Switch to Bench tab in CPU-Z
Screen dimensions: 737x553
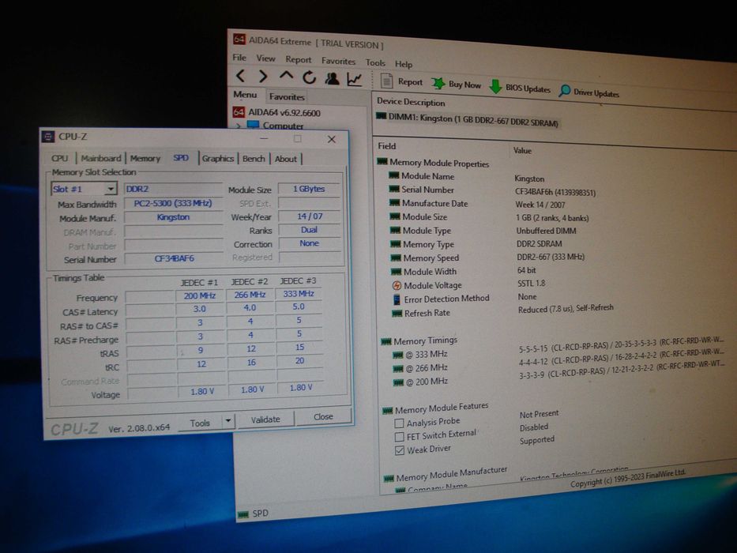254,159
